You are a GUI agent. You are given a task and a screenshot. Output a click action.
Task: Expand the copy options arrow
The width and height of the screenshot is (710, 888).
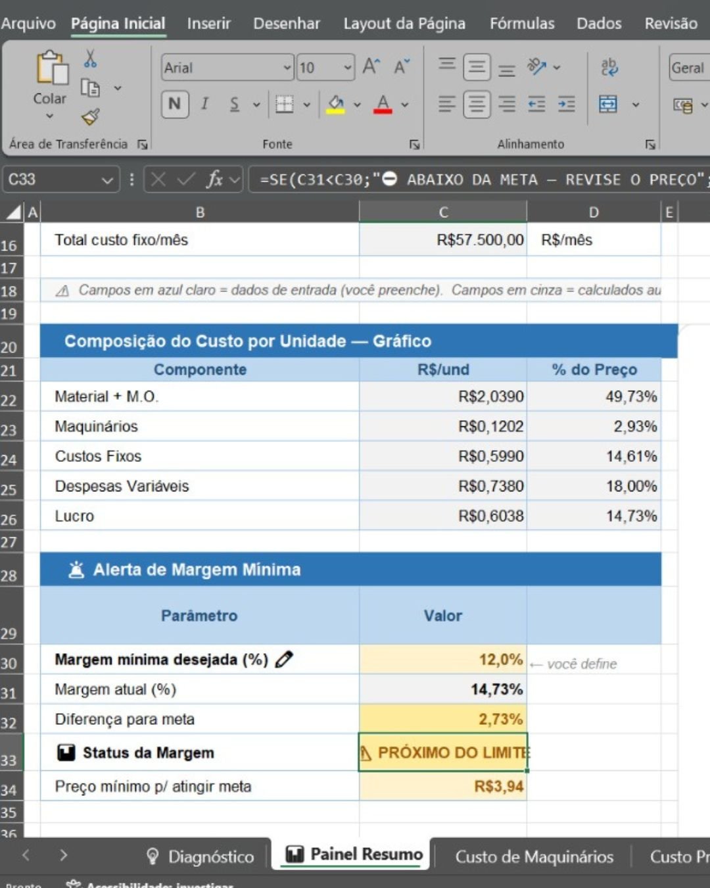118,87
